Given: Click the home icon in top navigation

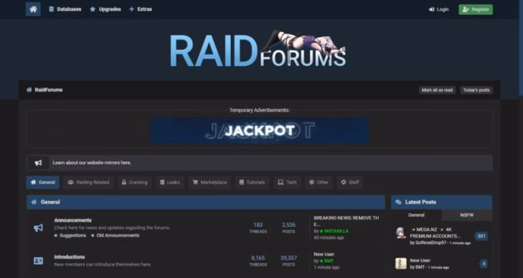Looking at the screenshot, I should pyautogui.click(x=33, y=9).
